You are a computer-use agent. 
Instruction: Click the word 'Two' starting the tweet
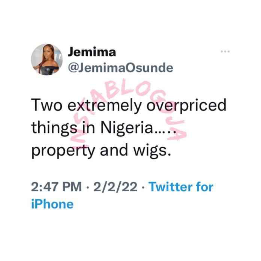tap(47, 105)
